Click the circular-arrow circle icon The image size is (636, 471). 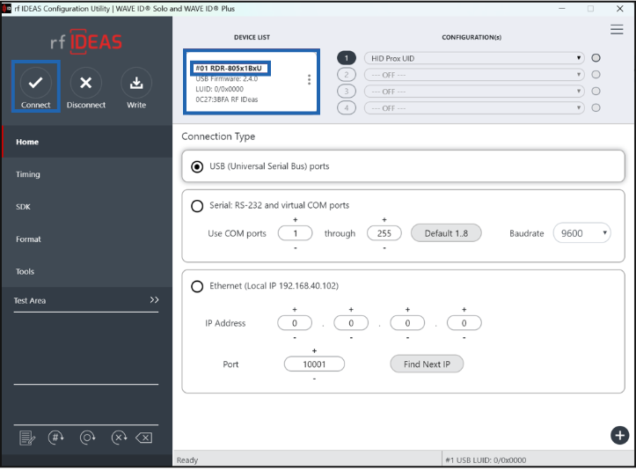tap(88, 438)
